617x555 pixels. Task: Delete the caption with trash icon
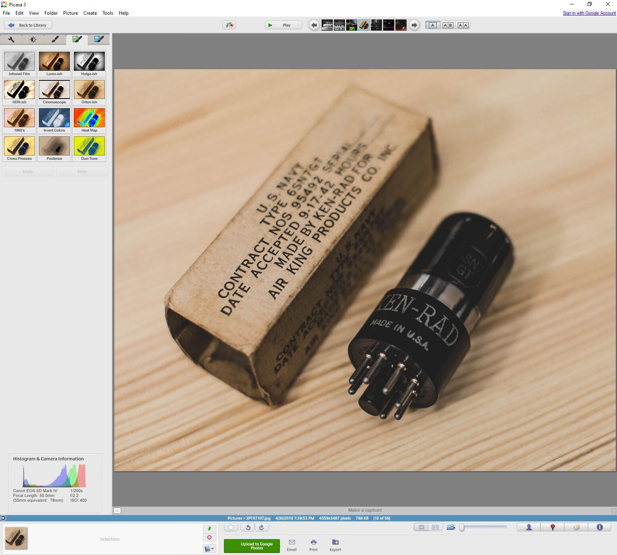[613, 510]
